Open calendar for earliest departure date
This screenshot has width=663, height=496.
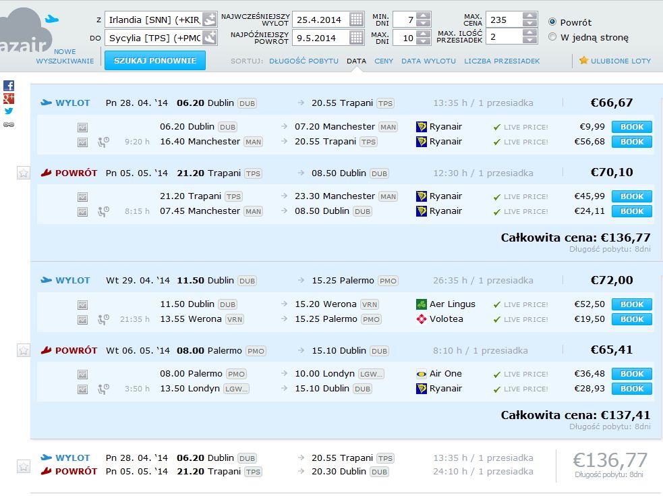[356, 20]
